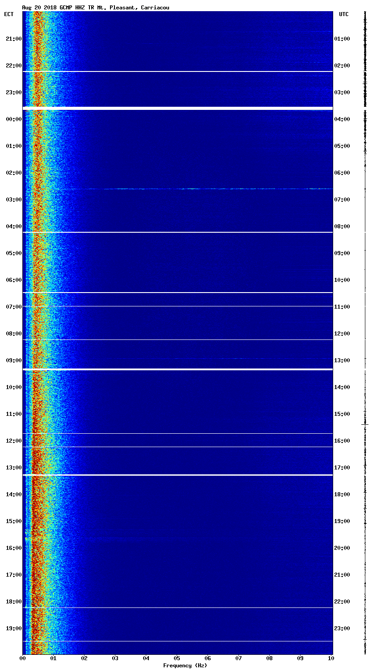The width and height of the screenshot is (381, 670).
Task: Pick the 04:00 label on the UTC axis
Action: pos(342,119)
